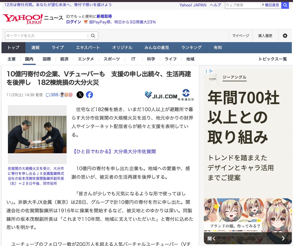The width and height of the screenshot is (293, 246).
Task: Select the 国際 category tab
Action: 47,59
